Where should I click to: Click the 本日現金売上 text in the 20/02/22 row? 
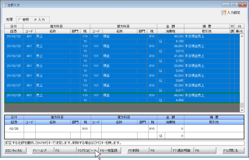pyautogui.click(x=194, y=36)
